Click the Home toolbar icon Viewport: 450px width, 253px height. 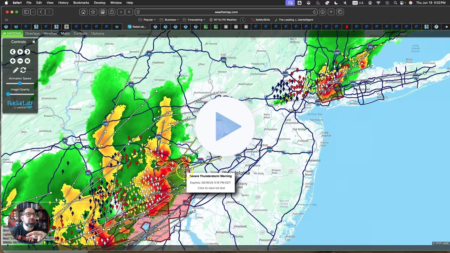coord(83,12)
